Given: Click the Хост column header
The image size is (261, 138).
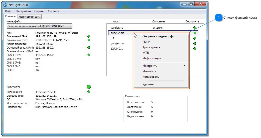Looking at the screenshot, I should click(x=115, y=21).
